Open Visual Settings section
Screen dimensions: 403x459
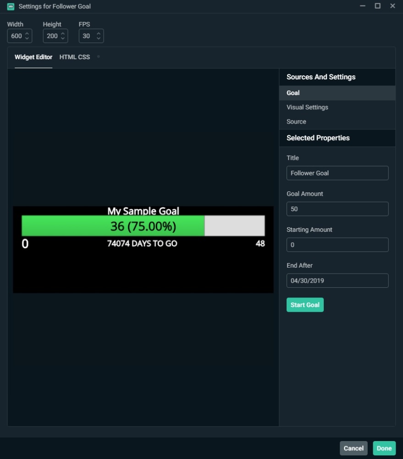(337, 107)
